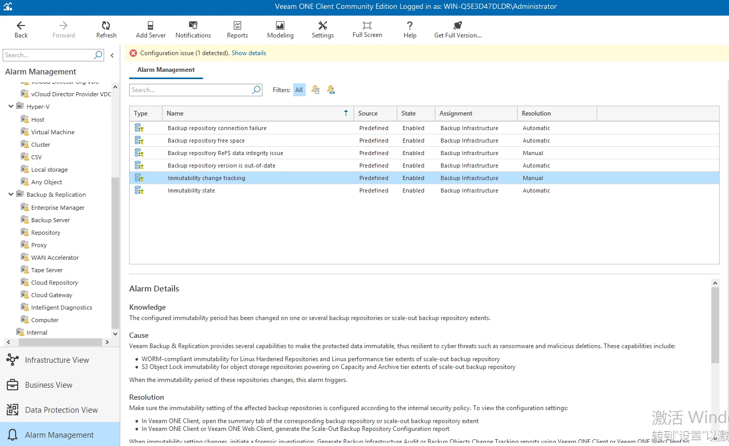
Task: Collapse the Backup & Replication tree group
Action: 11,194
